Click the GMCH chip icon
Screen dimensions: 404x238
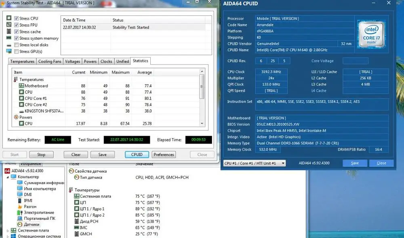tap(76, 234)
